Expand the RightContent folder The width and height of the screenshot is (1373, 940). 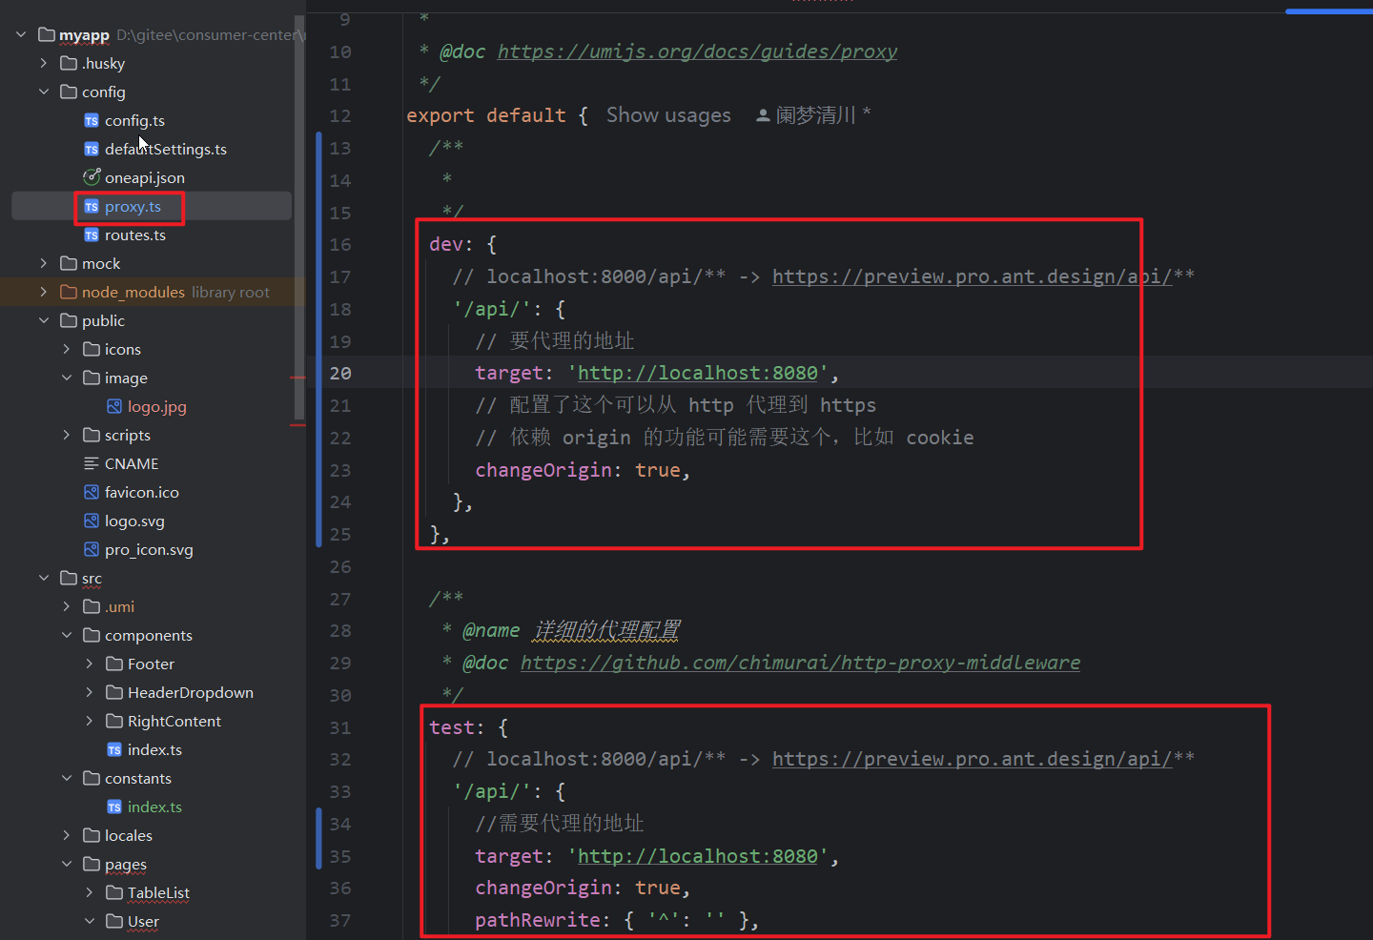(x=90, y=722)
